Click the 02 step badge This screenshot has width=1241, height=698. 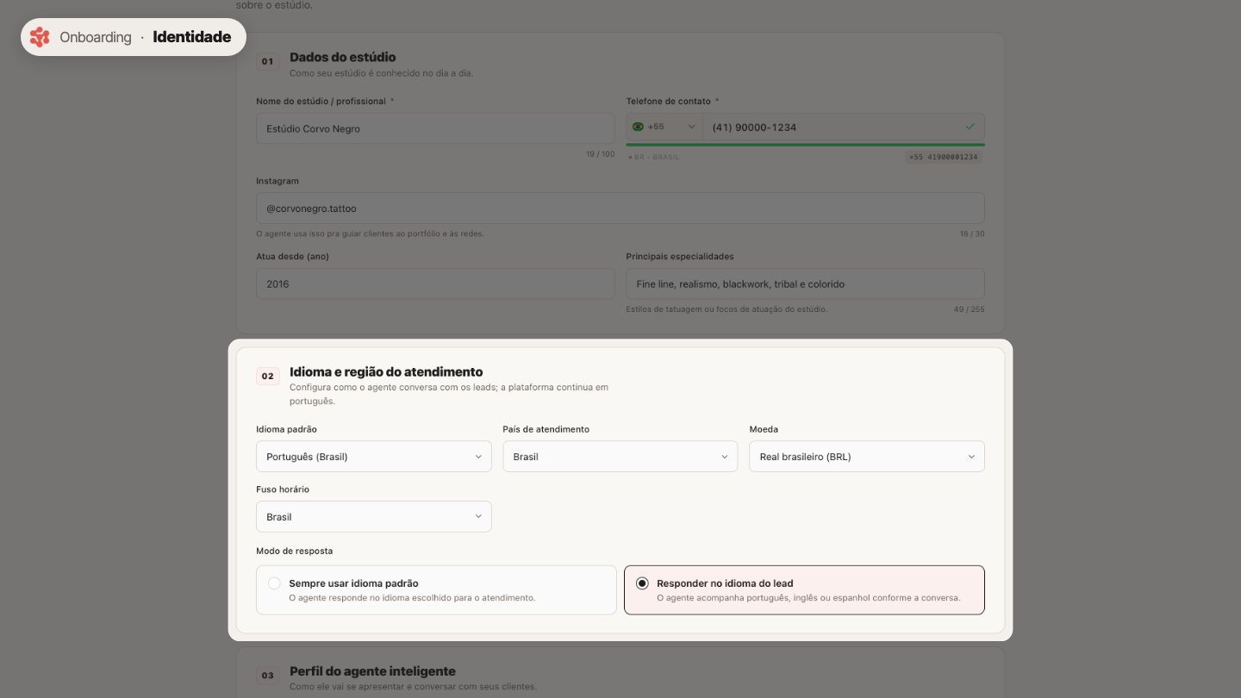(267, 377)
